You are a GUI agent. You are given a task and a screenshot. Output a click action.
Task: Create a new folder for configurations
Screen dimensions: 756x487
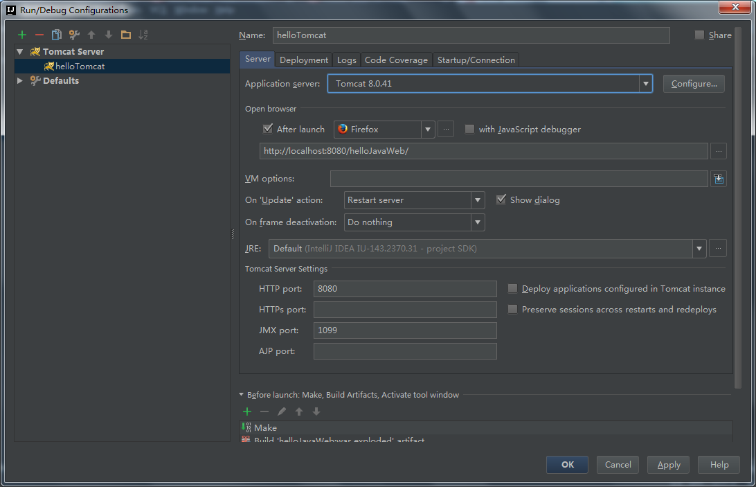pos(126,35)
